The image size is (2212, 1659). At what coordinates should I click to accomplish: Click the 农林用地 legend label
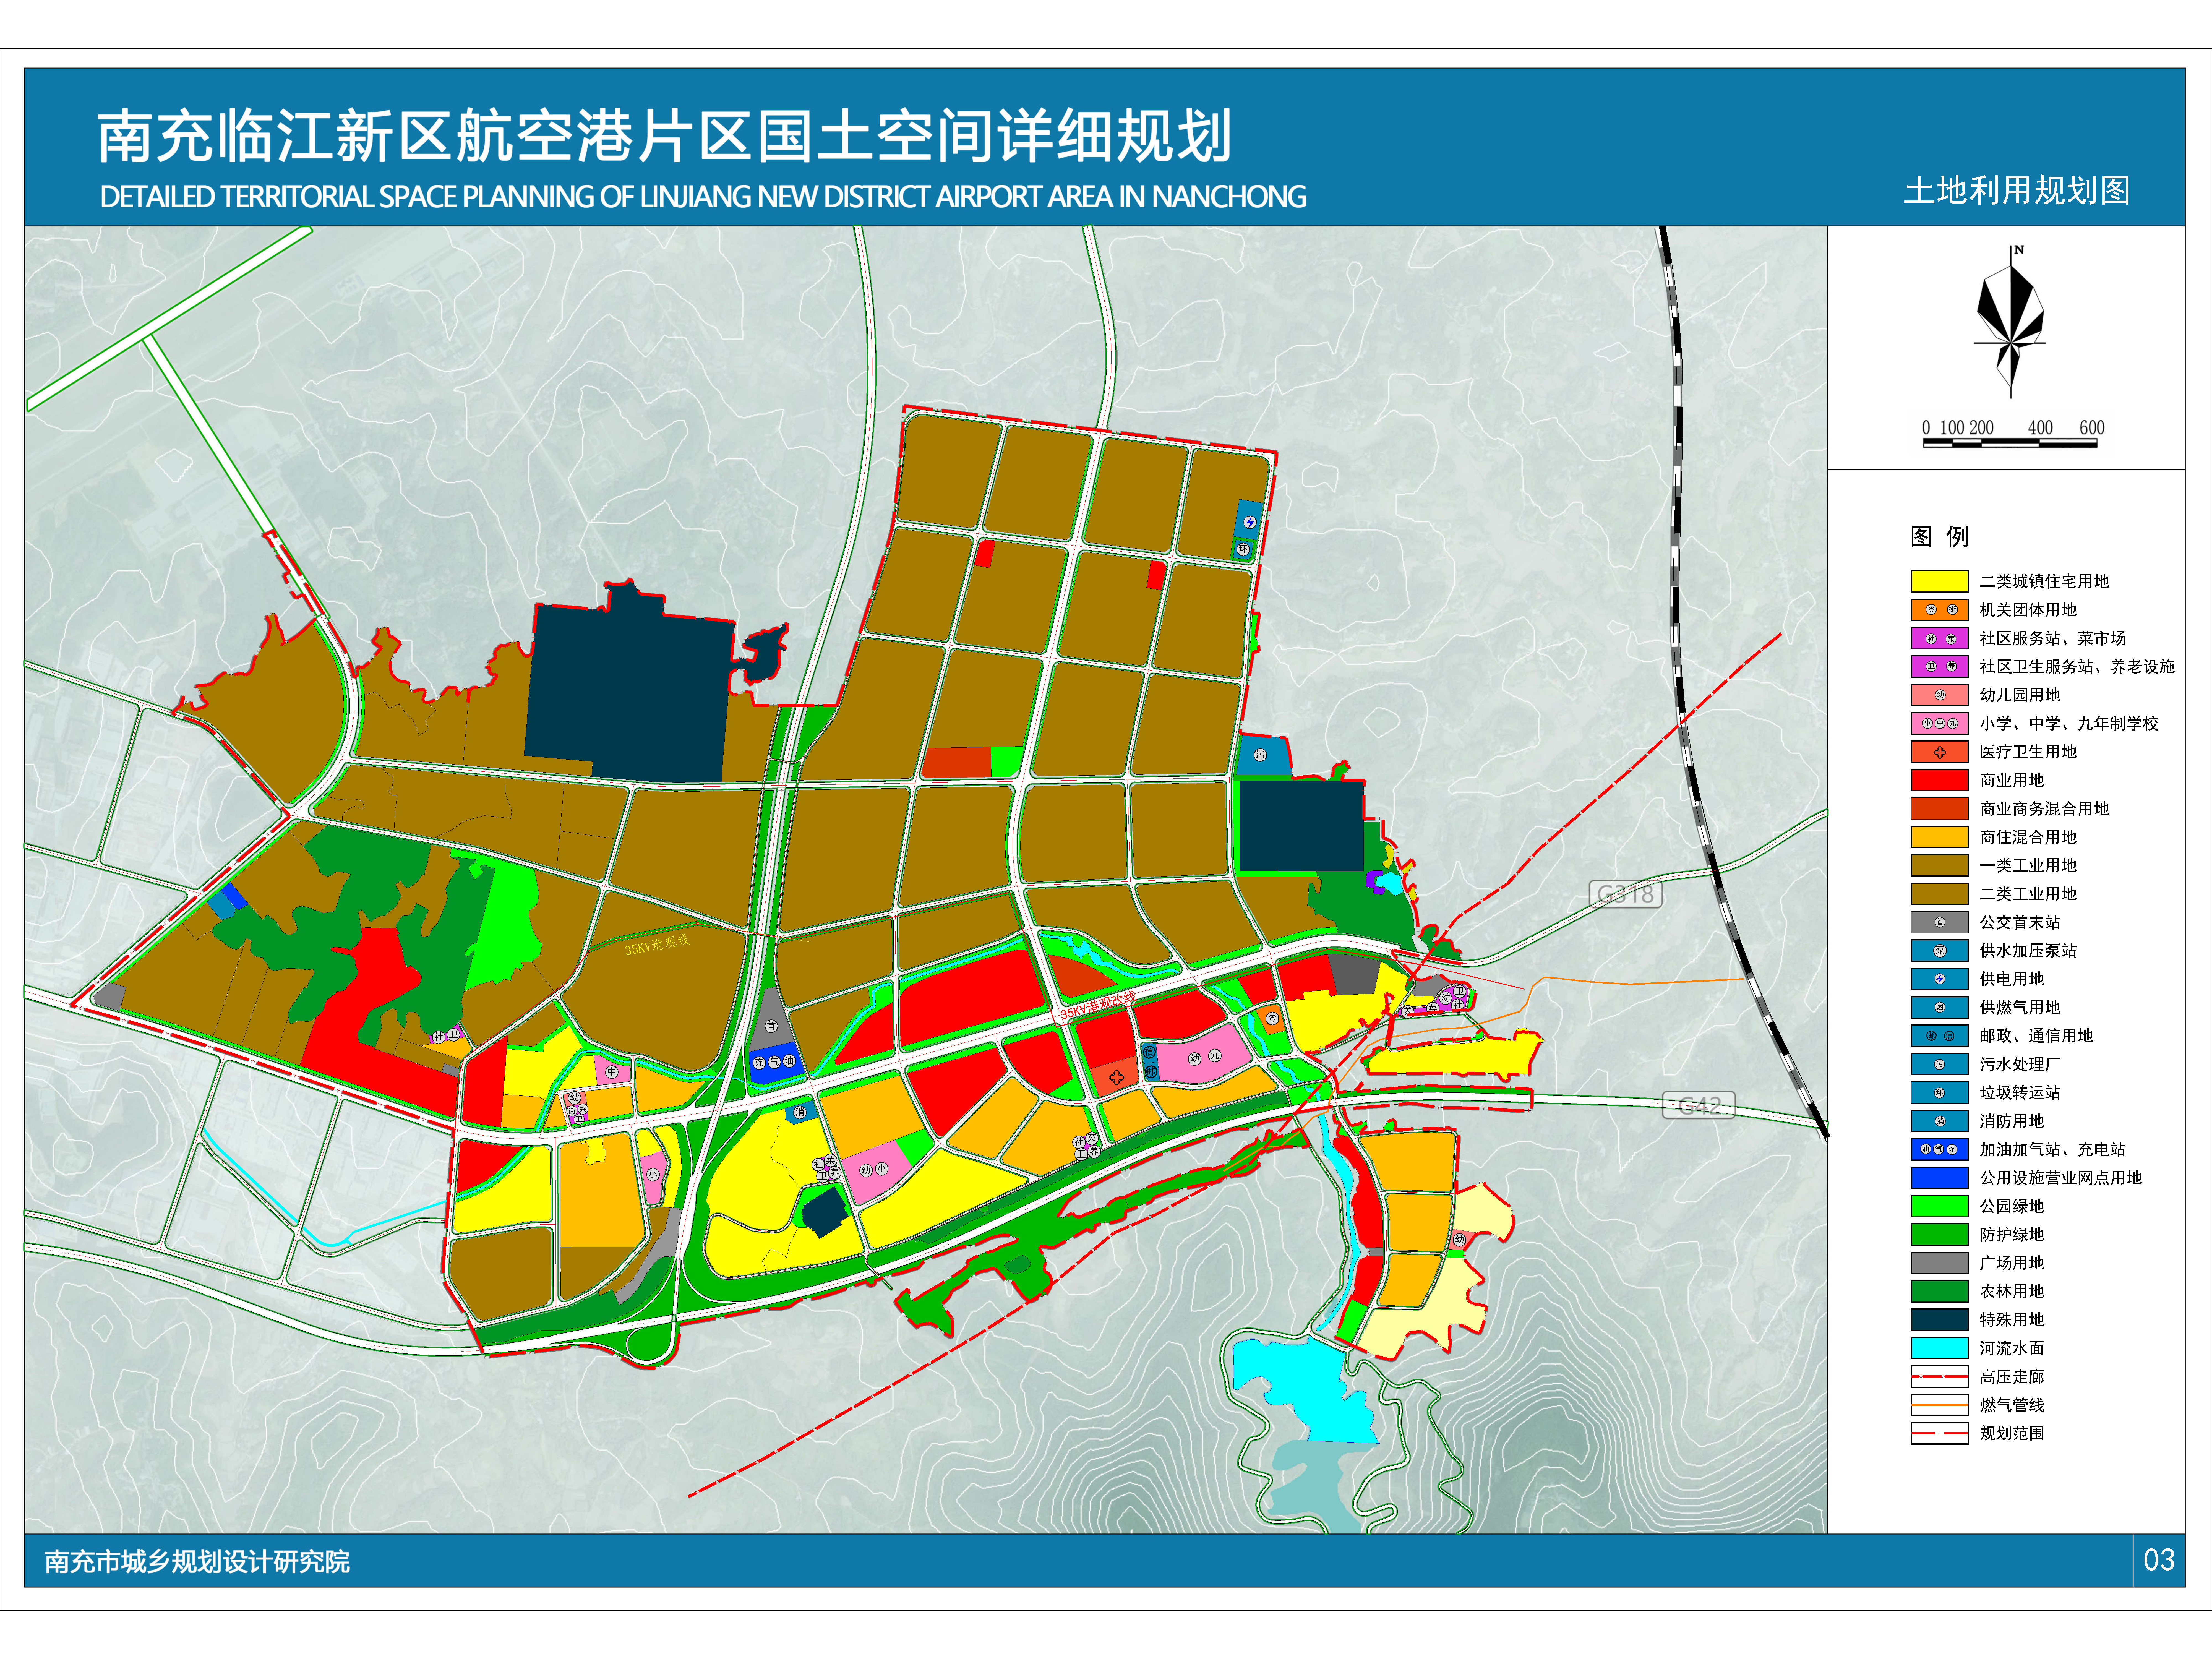tap(2012, 1291)
